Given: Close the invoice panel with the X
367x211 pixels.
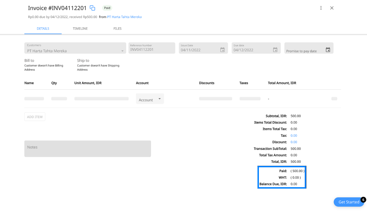Looking at the screenshot, I should pyautogui.click(x=332, y=8).
